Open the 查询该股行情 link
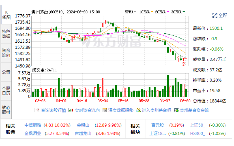Viewport: 234px width, 146px height. pyautogui.click(x=54, y=110)
